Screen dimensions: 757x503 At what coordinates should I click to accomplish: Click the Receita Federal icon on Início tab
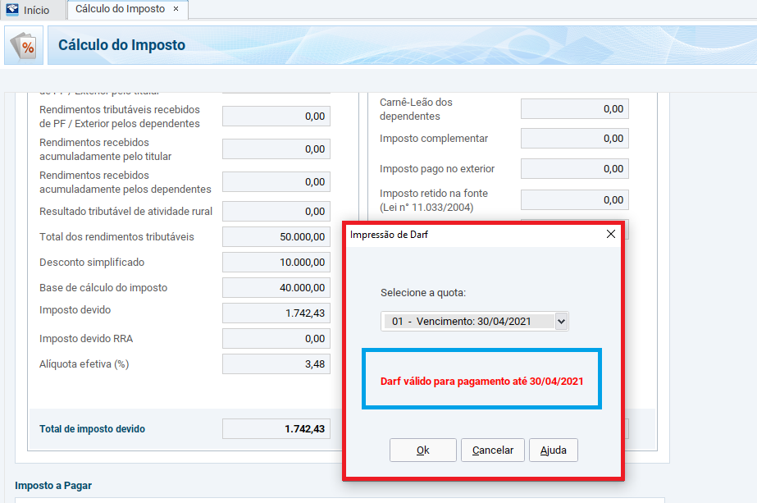pyautogui.click(x=12, y=11)
